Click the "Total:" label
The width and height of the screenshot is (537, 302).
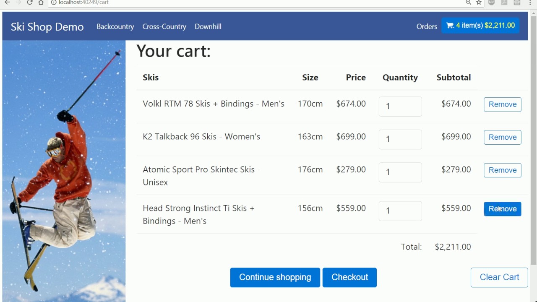point(411,247)
